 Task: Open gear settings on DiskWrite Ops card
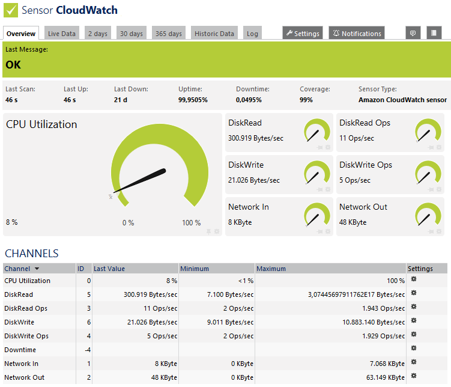tap(439, 189)
